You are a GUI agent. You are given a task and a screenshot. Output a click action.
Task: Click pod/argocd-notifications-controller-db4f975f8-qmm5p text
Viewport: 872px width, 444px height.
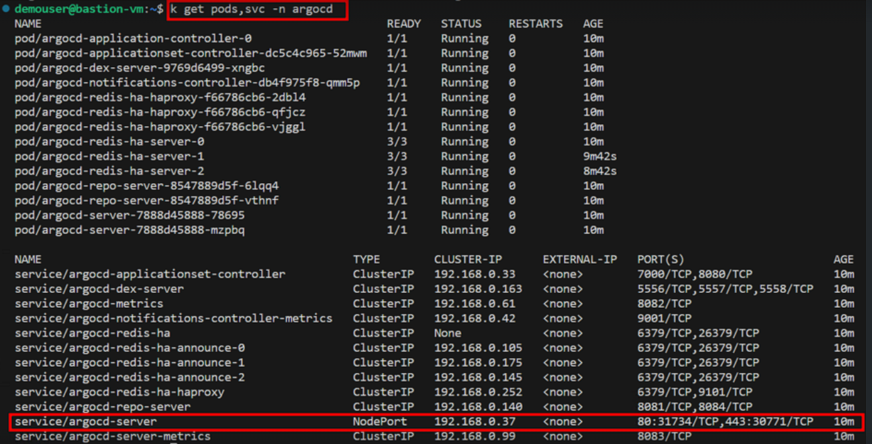[x=187, y=82]
